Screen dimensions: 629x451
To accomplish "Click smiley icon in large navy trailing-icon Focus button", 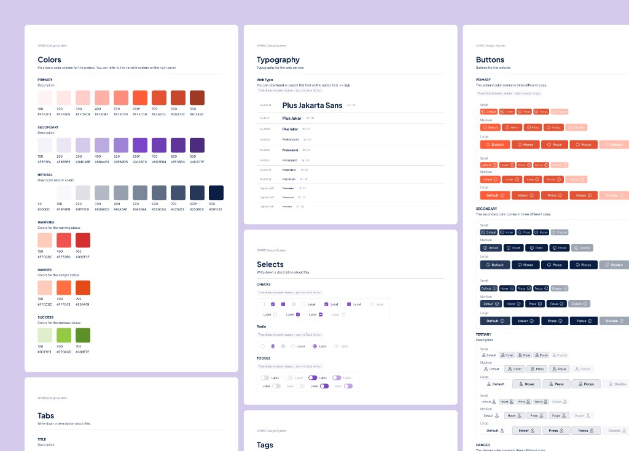I will click(590, 321).
